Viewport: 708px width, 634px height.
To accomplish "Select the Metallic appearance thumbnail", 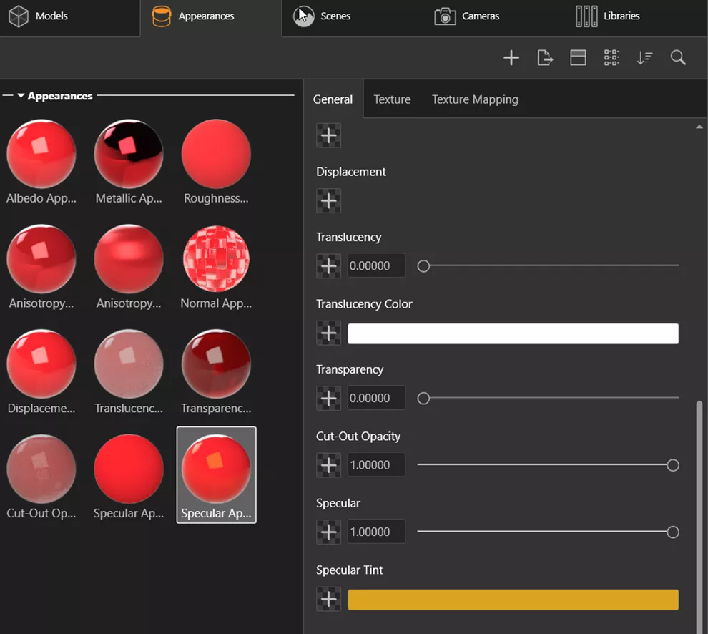I will pos(129,155).
